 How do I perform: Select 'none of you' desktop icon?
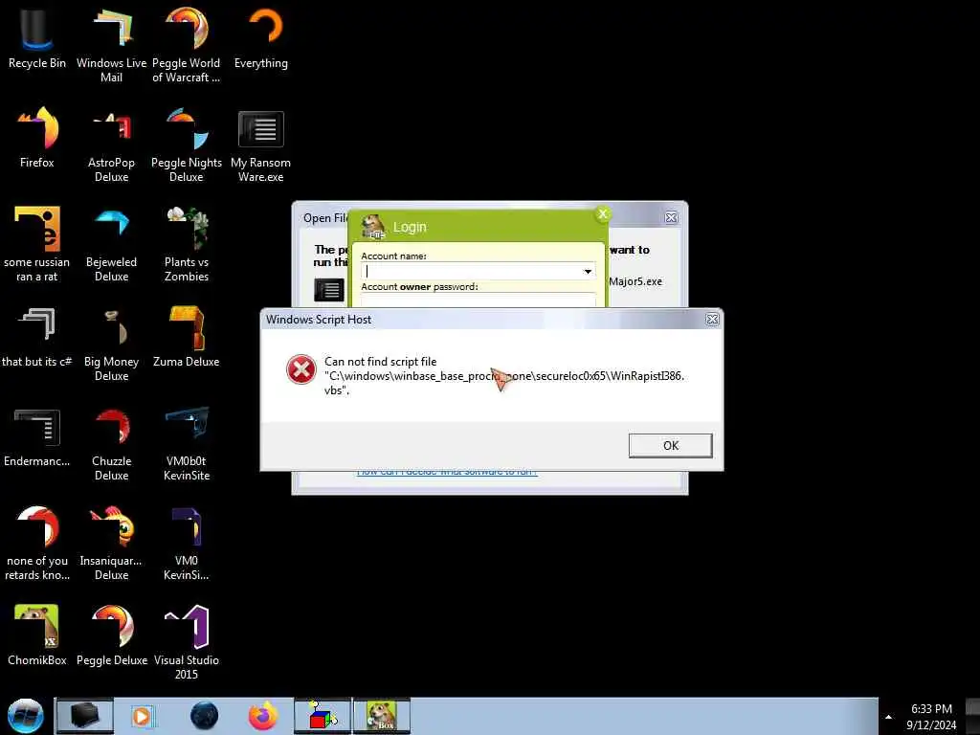37,544
